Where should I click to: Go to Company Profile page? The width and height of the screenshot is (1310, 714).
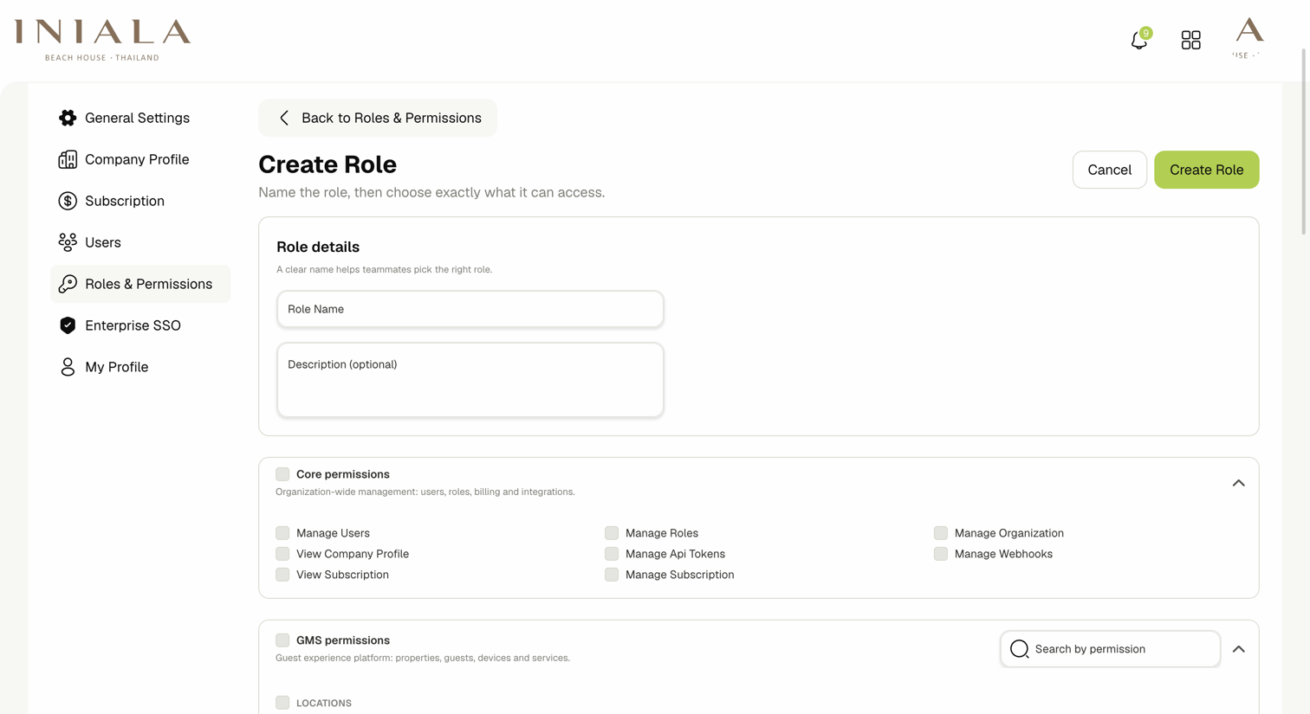coord(140,159)
